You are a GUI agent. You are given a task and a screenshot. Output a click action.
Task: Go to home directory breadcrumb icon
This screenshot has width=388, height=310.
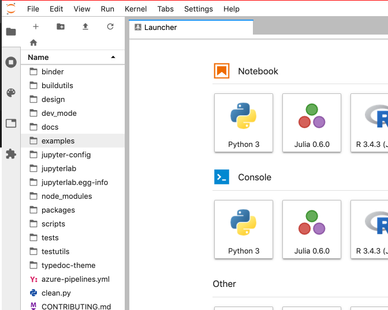click(x=33, y=43)
